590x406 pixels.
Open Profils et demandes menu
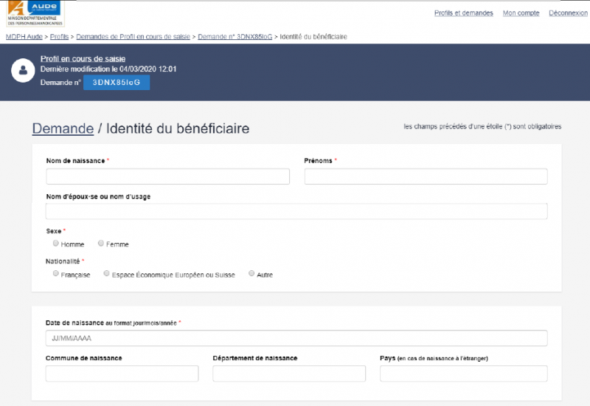click(463, 13)
